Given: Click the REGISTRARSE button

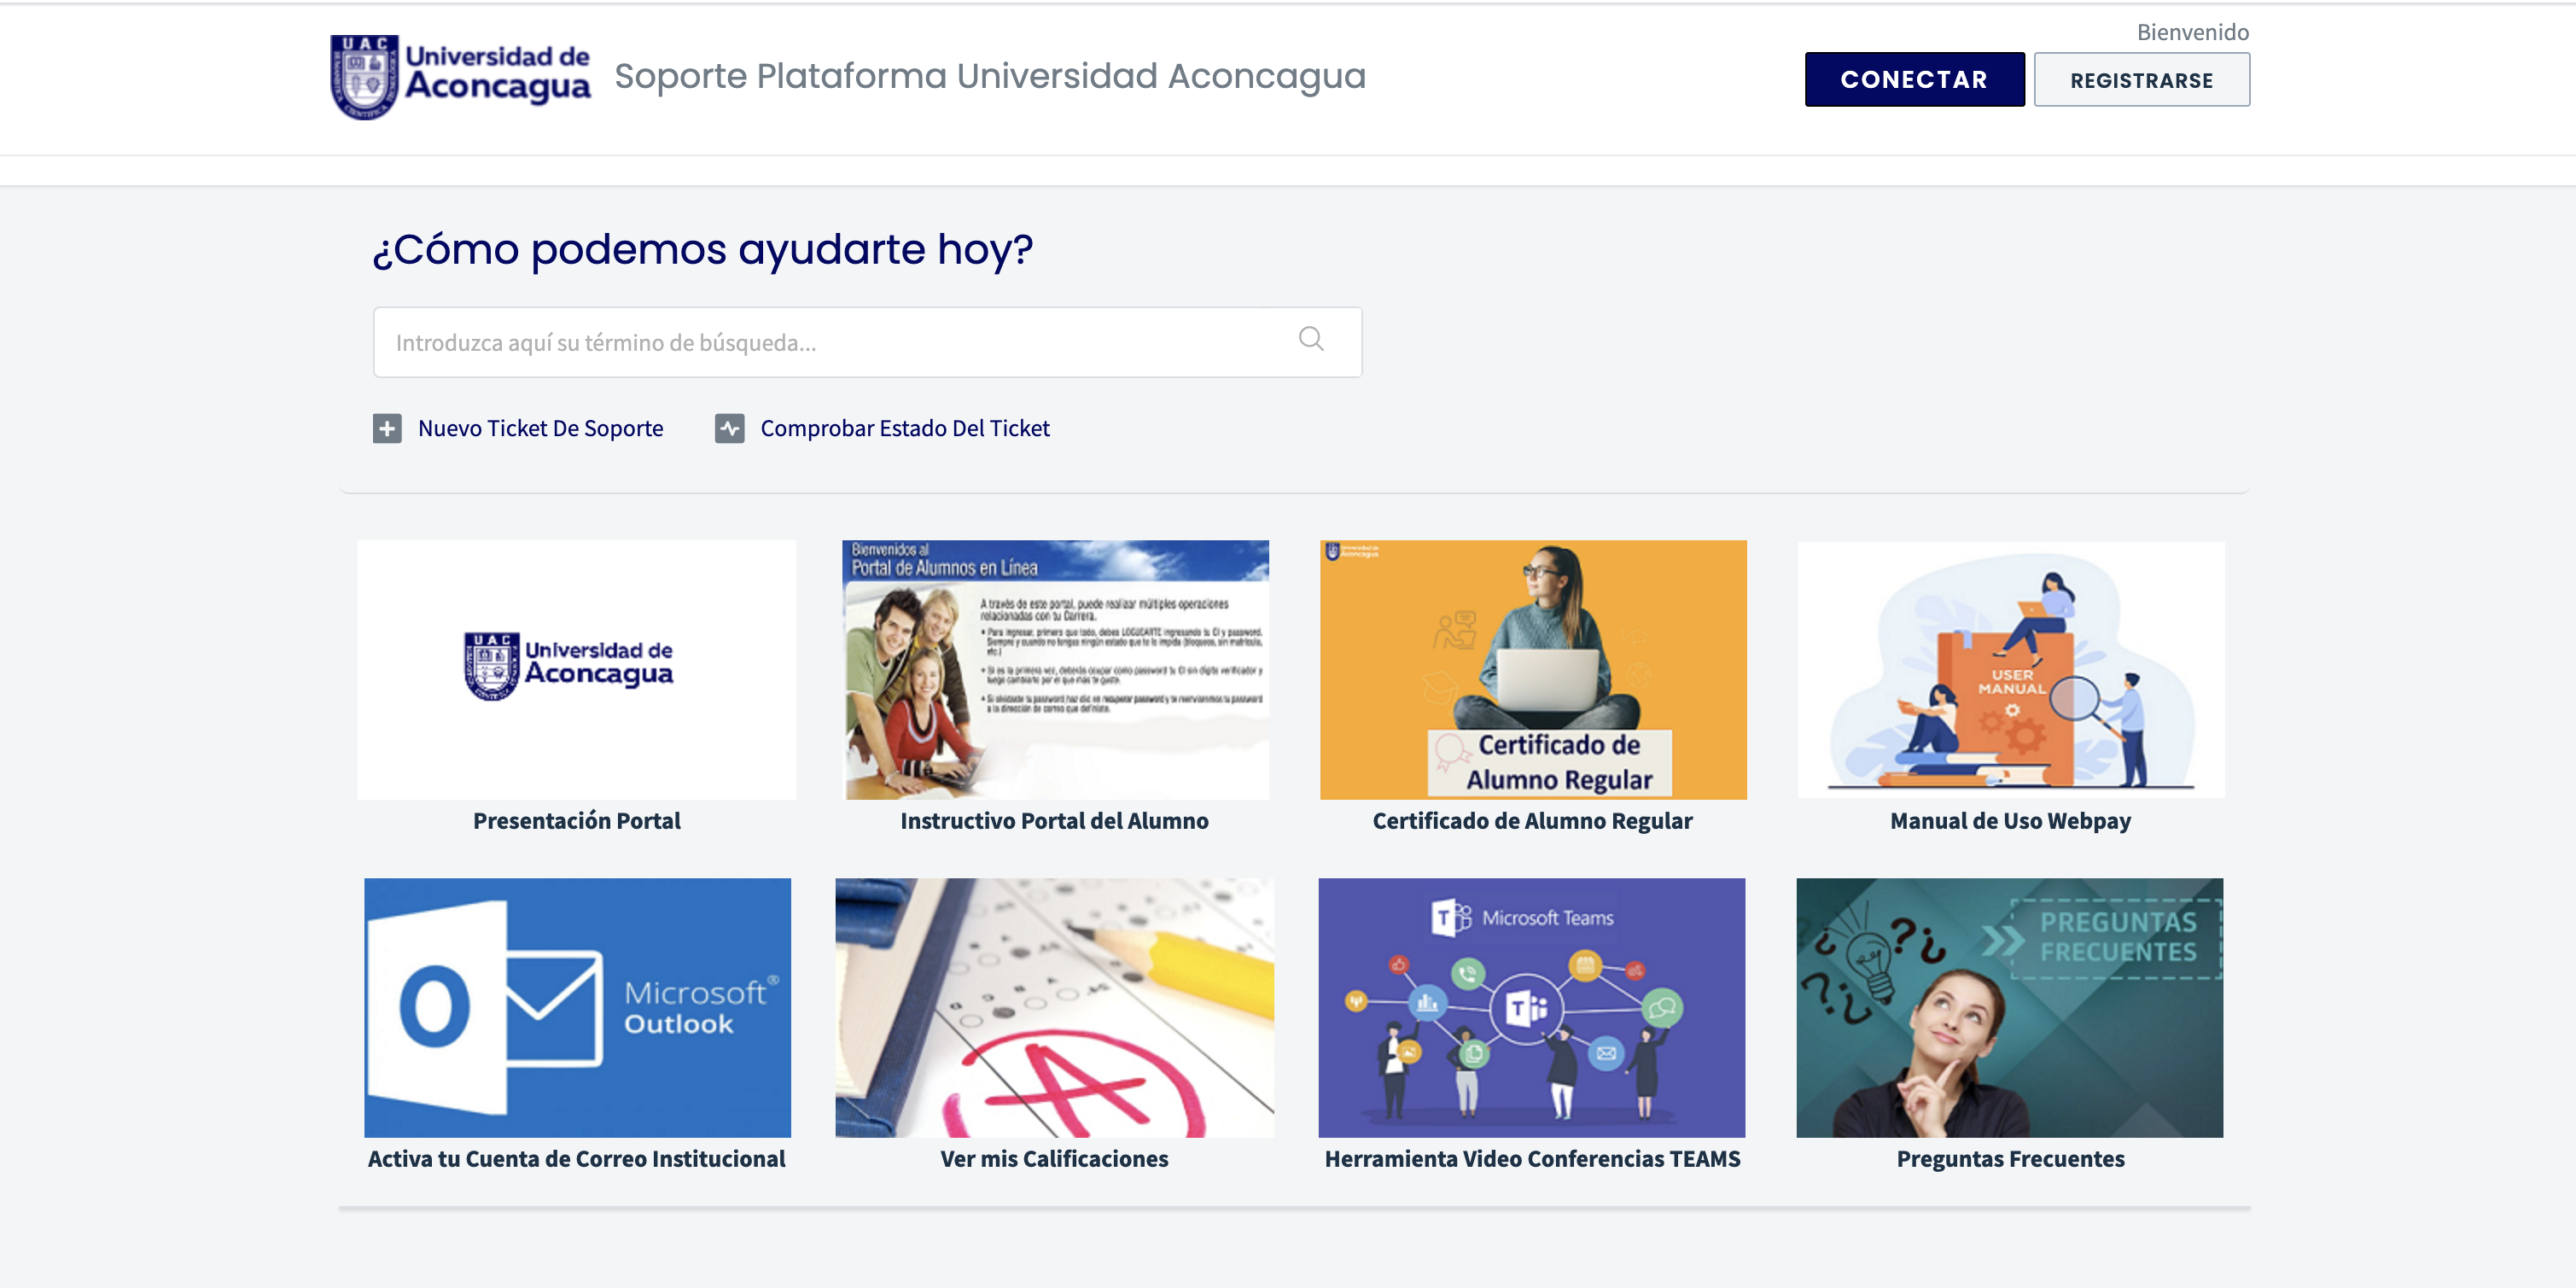Looking at the screenshot, I should tap(2141, 80).
